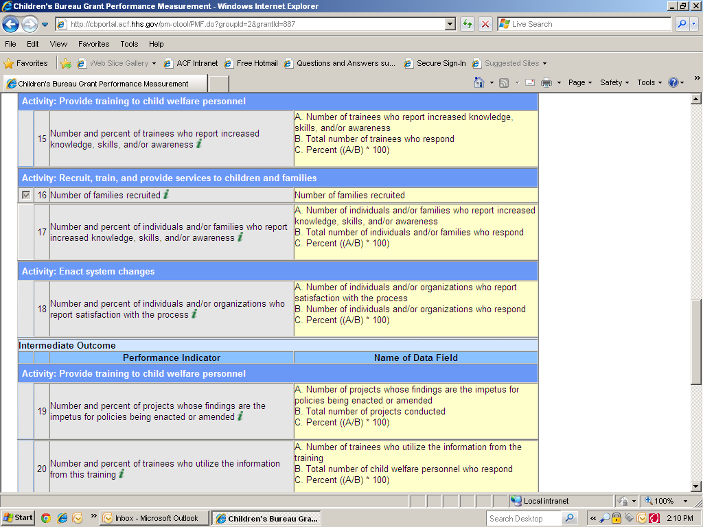Click the Start button
The height and width of the screenshot is (527, 703).
tap(18, 518)
